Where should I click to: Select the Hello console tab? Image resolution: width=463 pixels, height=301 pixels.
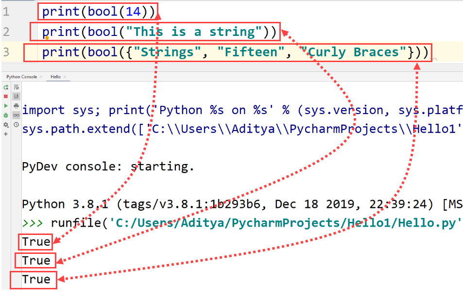pyautogui.click(x=55, y=77)
